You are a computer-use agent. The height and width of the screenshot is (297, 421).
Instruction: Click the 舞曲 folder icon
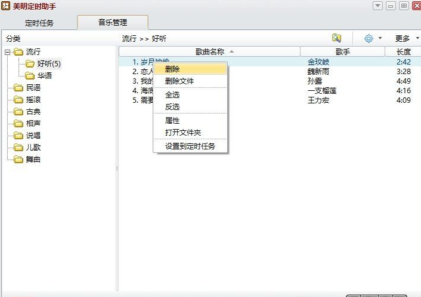[18, 160]
